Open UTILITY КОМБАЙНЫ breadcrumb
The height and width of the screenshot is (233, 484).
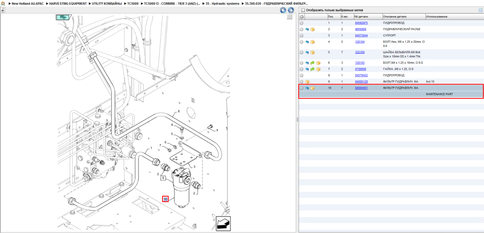tap(106, 3)
